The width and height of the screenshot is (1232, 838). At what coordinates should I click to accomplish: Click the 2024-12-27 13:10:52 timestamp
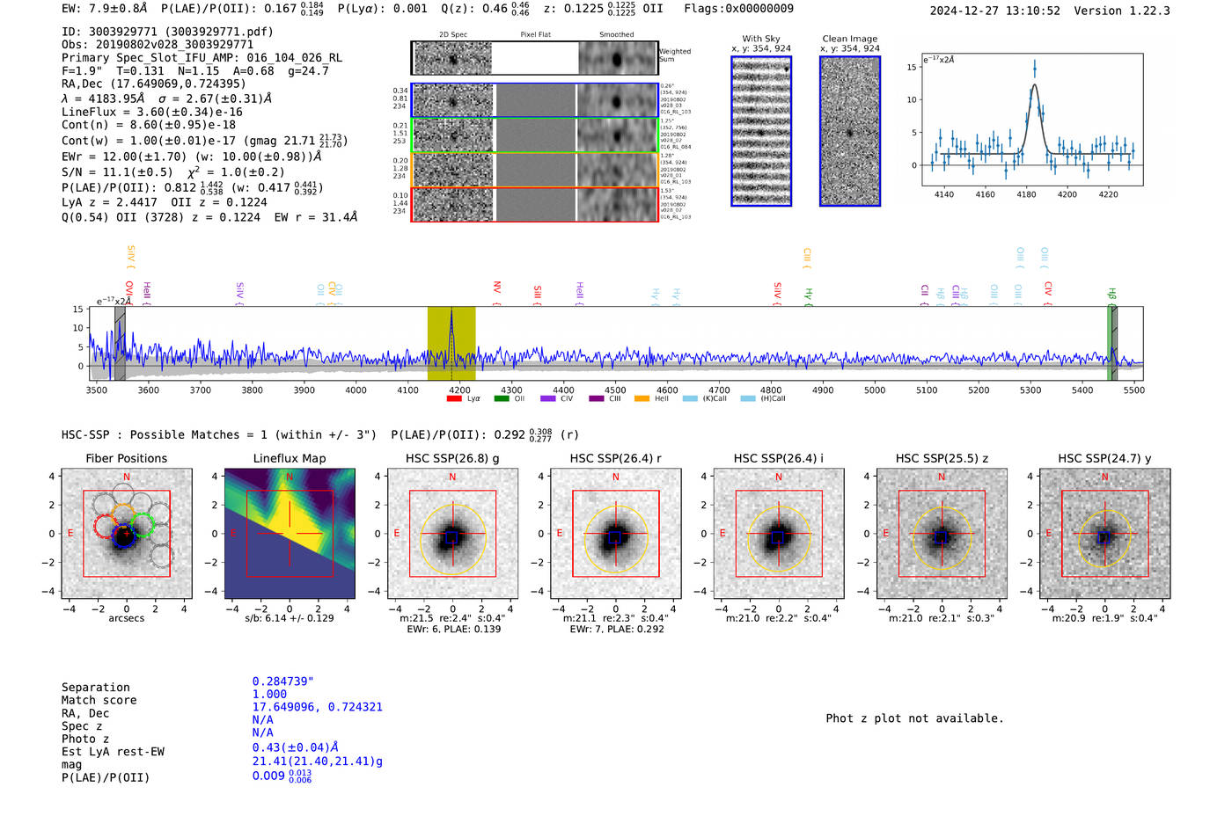coord(995,11)
